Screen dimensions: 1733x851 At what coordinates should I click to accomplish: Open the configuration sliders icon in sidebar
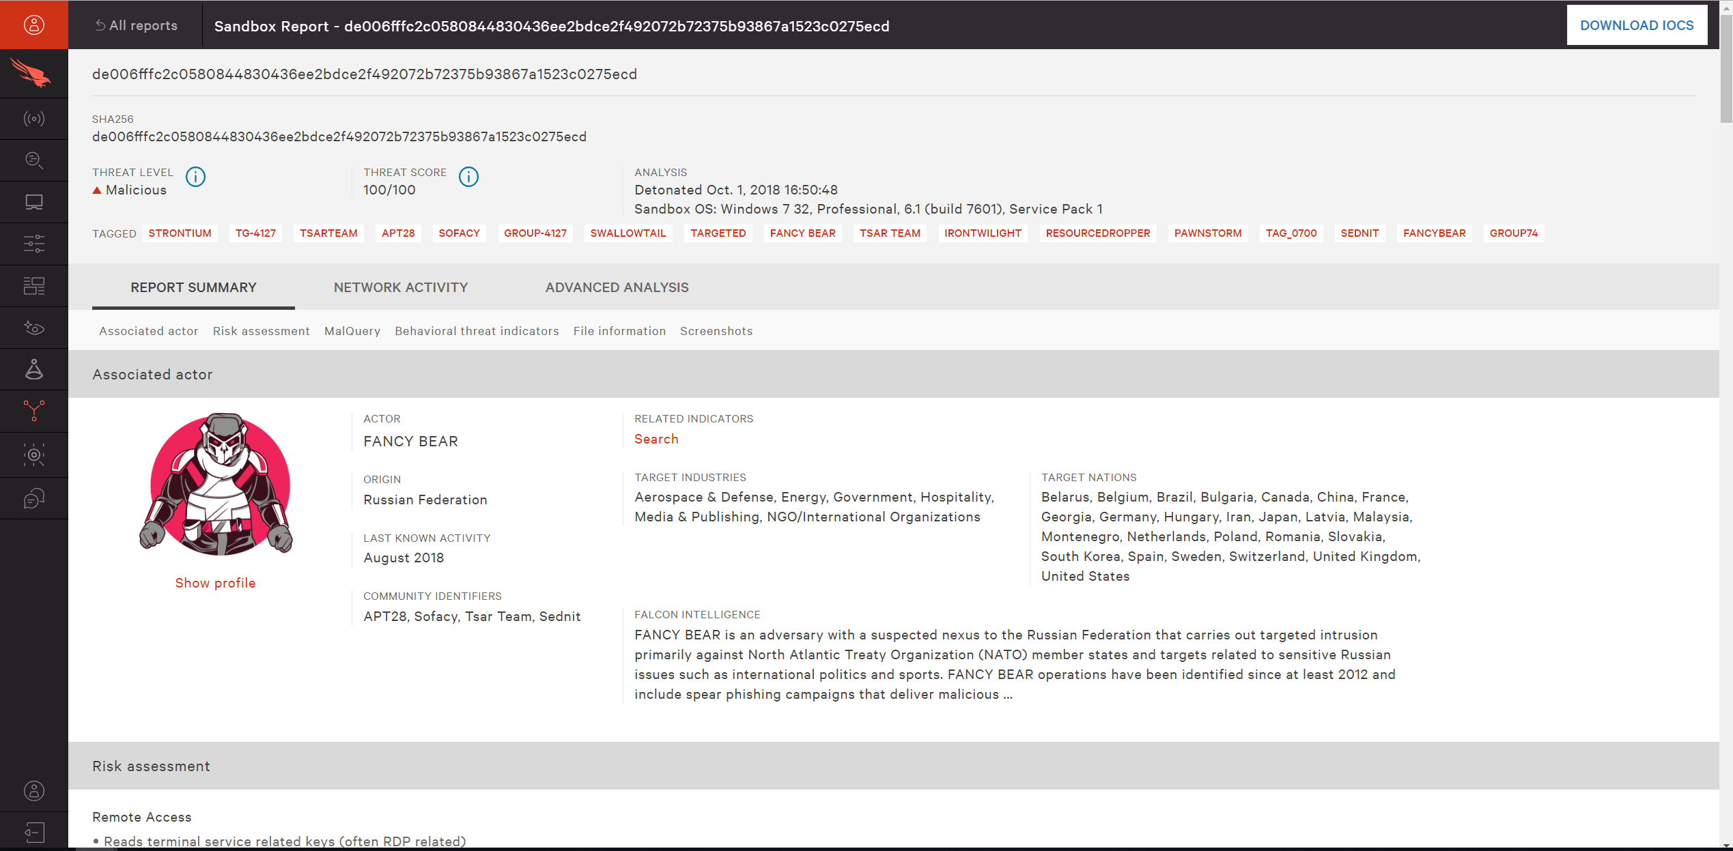coord(33,244)
